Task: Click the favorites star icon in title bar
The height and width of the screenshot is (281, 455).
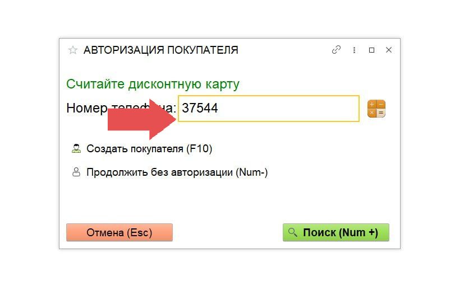Action: (x=72, y=50)
